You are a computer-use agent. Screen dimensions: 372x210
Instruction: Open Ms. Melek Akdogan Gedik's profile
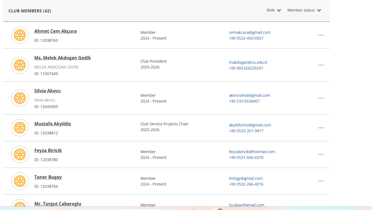click(x=62, y=58)
